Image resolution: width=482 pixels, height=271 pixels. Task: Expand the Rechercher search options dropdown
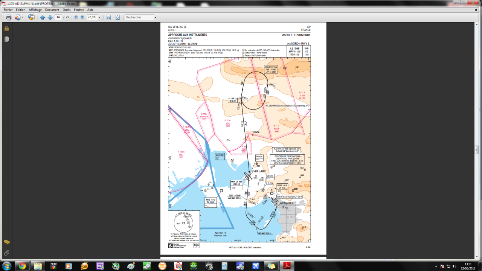[155, 17]
